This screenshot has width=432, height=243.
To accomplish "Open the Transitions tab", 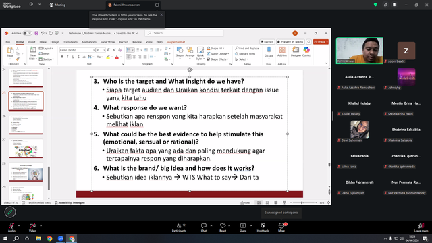I will [x=70, y=42].
